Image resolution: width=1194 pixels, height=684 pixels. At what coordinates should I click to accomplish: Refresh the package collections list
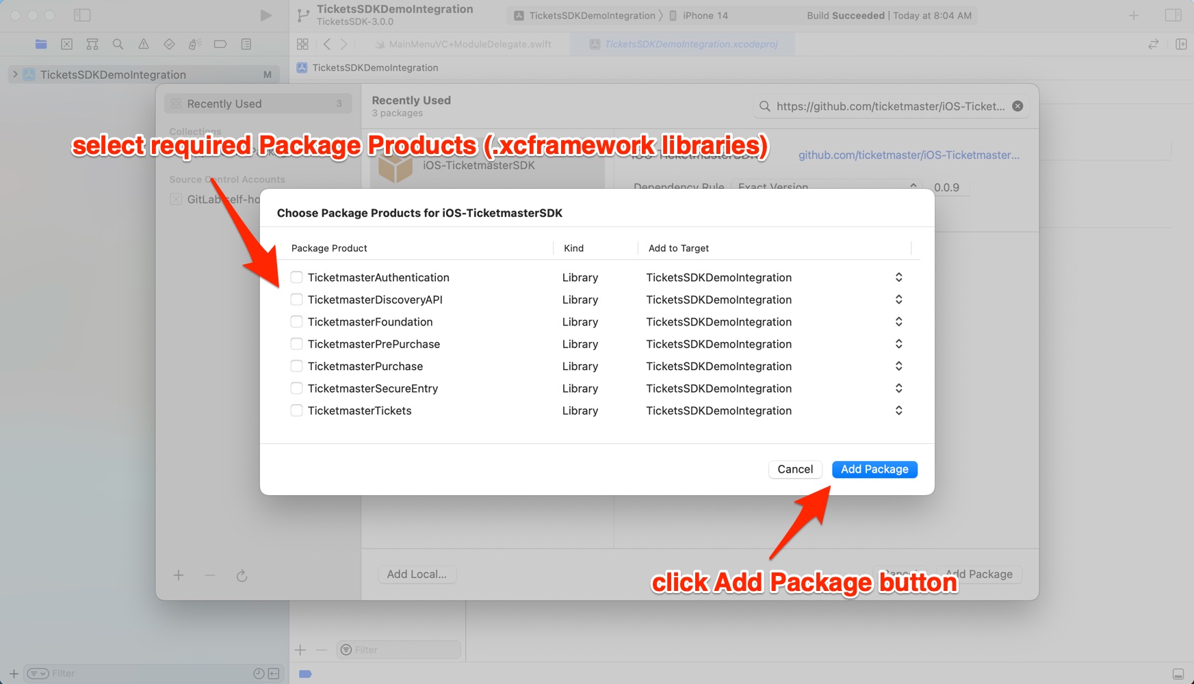tap(242, 575)
